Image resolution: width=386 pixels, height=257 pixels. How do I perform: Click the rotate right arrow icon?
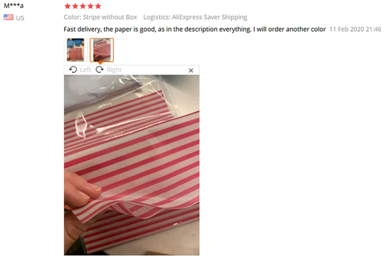point(99,70)
